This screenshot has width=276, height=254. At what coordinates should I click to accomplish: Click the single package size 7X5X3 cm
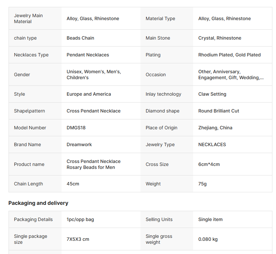[78, 239]
